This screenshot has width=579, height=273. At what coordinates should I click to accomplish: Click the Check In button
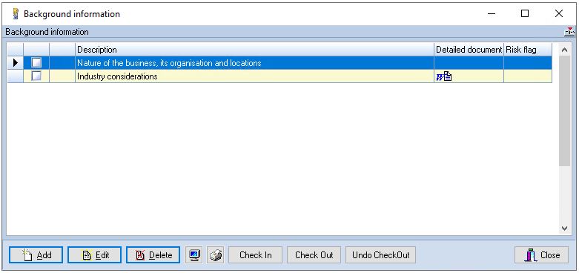click(256, 255)
